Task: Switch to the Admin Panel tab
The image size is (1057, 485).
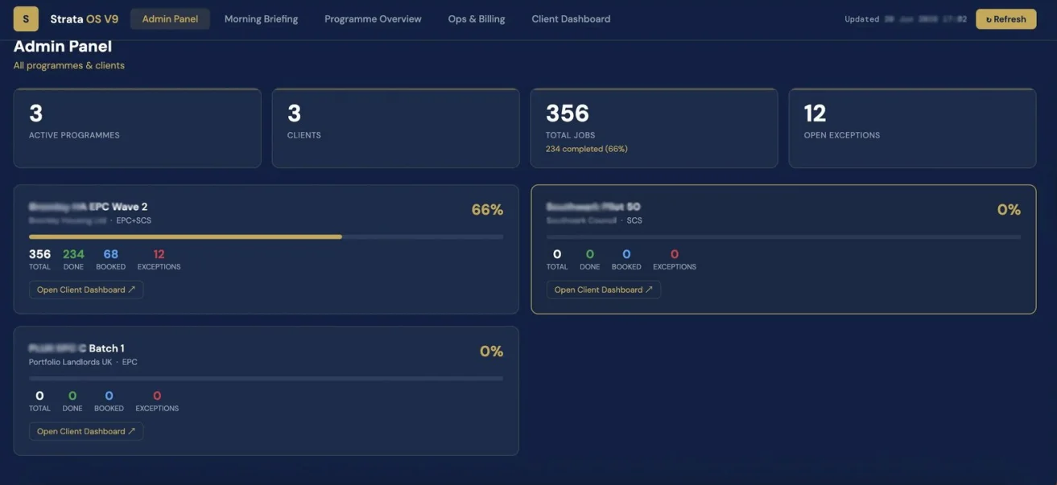Action: pos(170,18)
